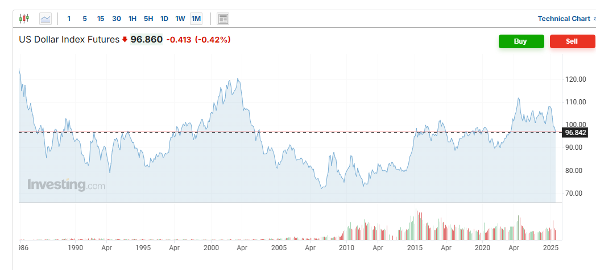Click the 100.00 price axis label
The width and height of the screenshot is (596, 270).
coord(576,125)
